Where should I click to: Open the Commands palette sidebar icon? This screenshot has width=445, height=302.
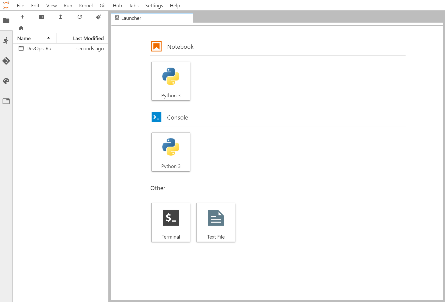point(6,81)
